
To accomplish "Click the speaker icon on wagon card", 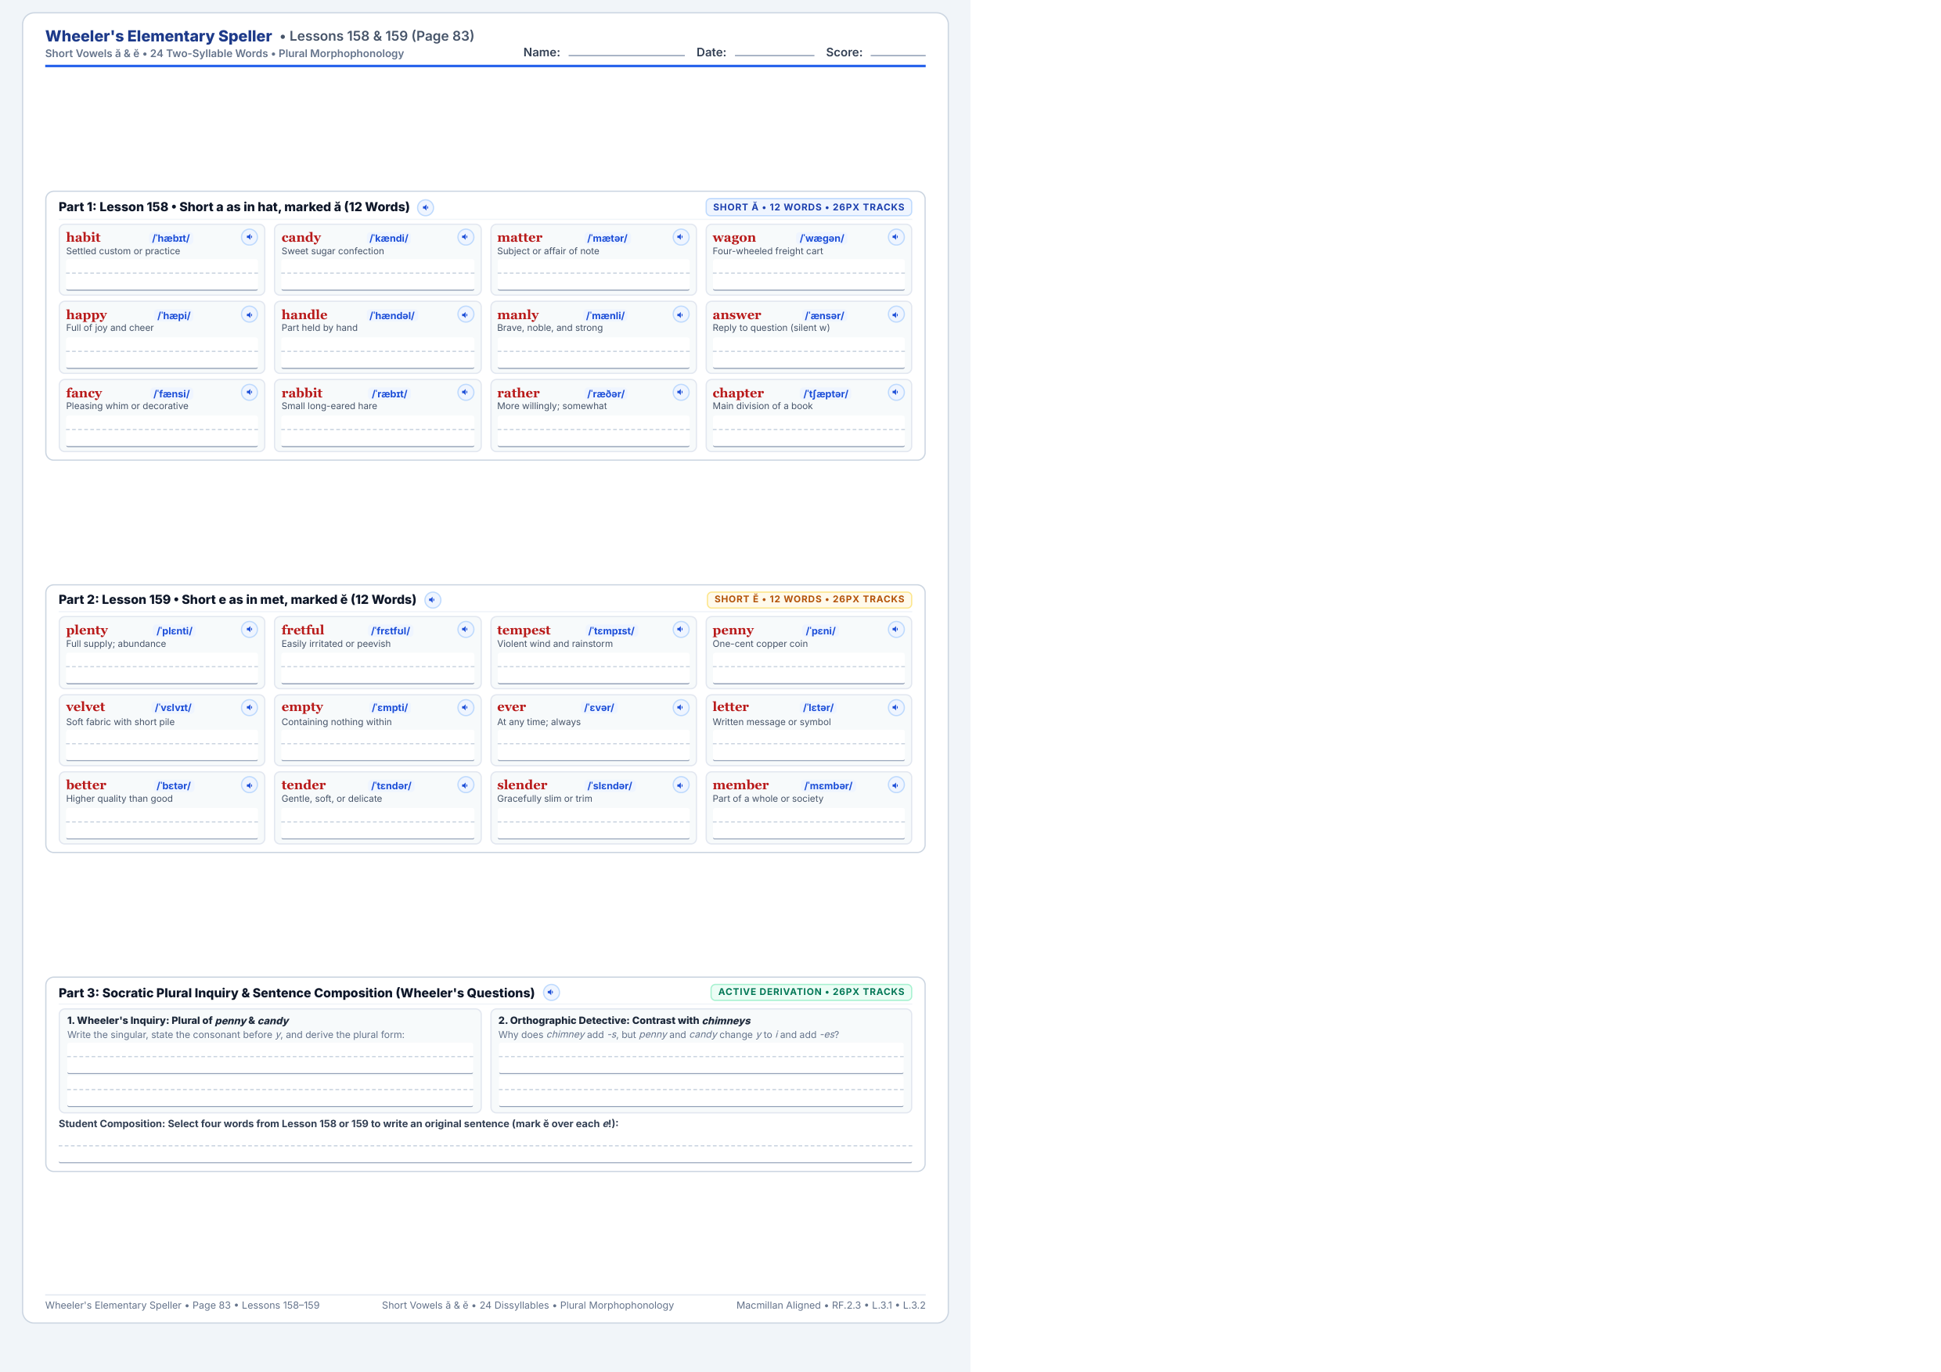I will (897, 237).
